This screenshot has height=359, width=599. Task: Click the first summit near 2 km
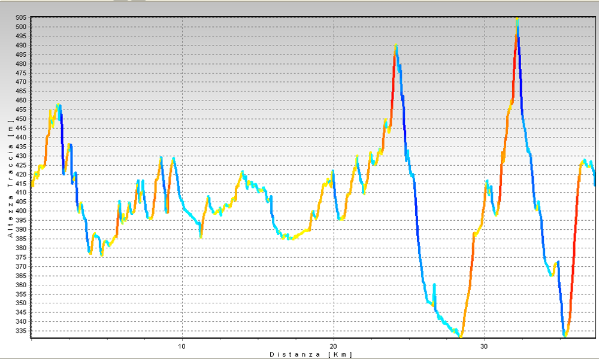pos(59,106)
